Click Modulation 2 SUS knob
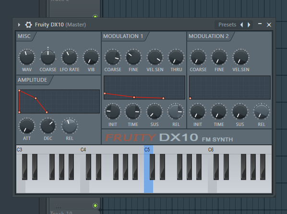 (x=240, y=112)
